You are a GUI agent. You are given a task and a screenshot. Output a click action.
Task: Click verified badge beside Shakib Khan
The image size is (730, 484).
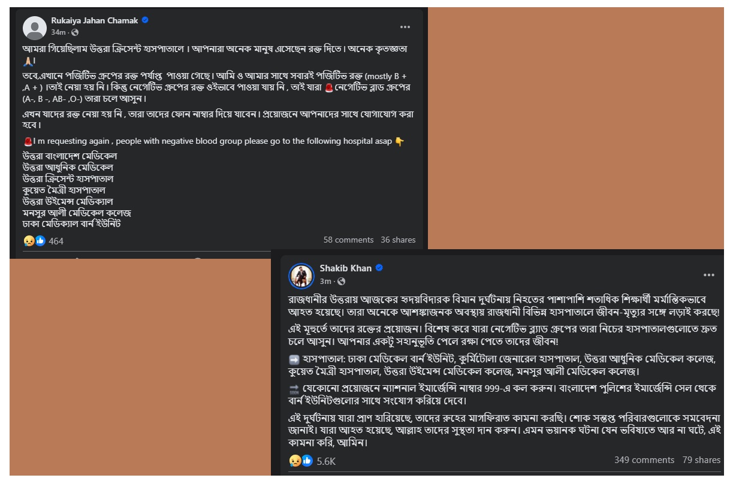379,268
